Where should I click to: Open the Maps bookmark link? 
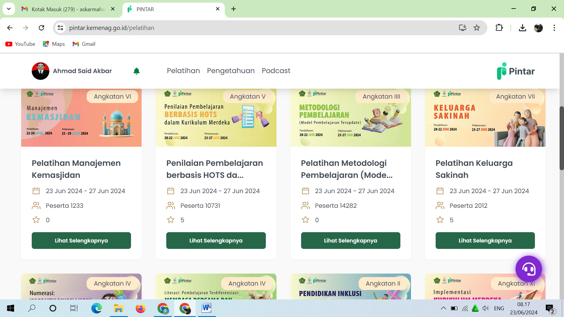click(53, 44)
